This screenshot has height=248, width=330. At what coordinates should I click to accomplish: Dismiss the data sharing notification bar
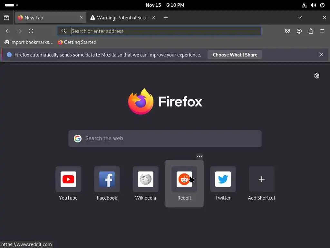click(321, 55)
